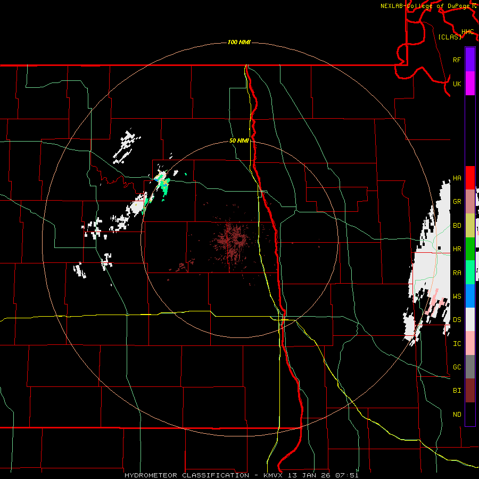This screenshot has height=479, width=479.
Task: Click the [CLAS] units label
Action: (x=450, y=37)
